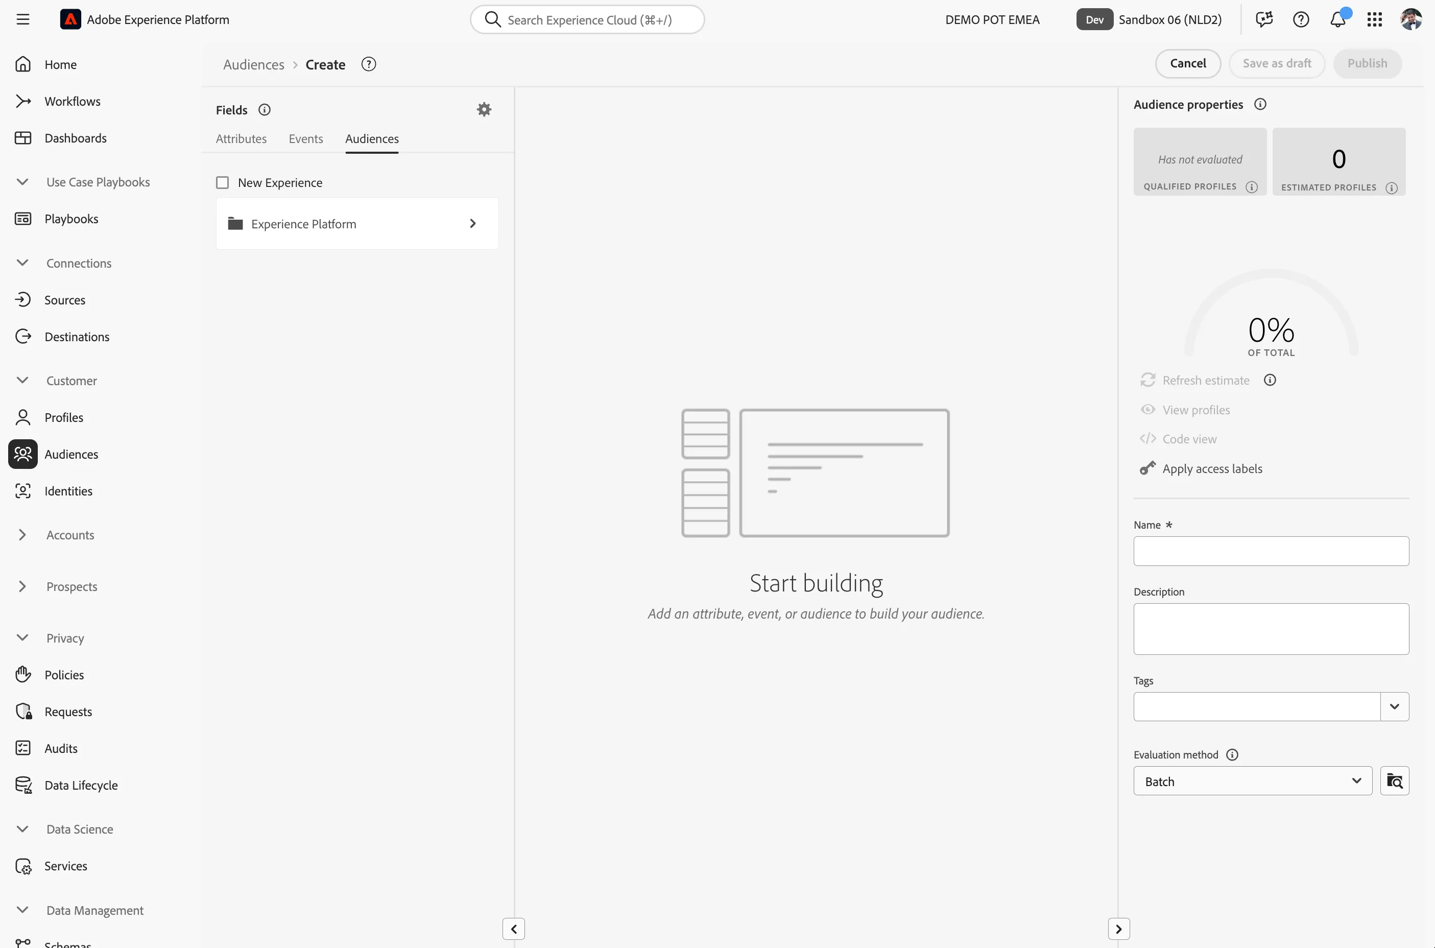Viewport: 1435px width, 948px height.
Task: Open the app switcher grid
Action: 1375,19
